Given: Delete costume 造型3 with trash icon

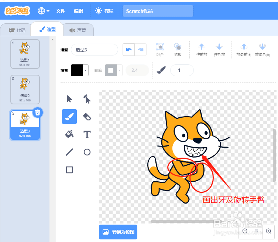Looking at the screenshot, I should pos(38,112).
